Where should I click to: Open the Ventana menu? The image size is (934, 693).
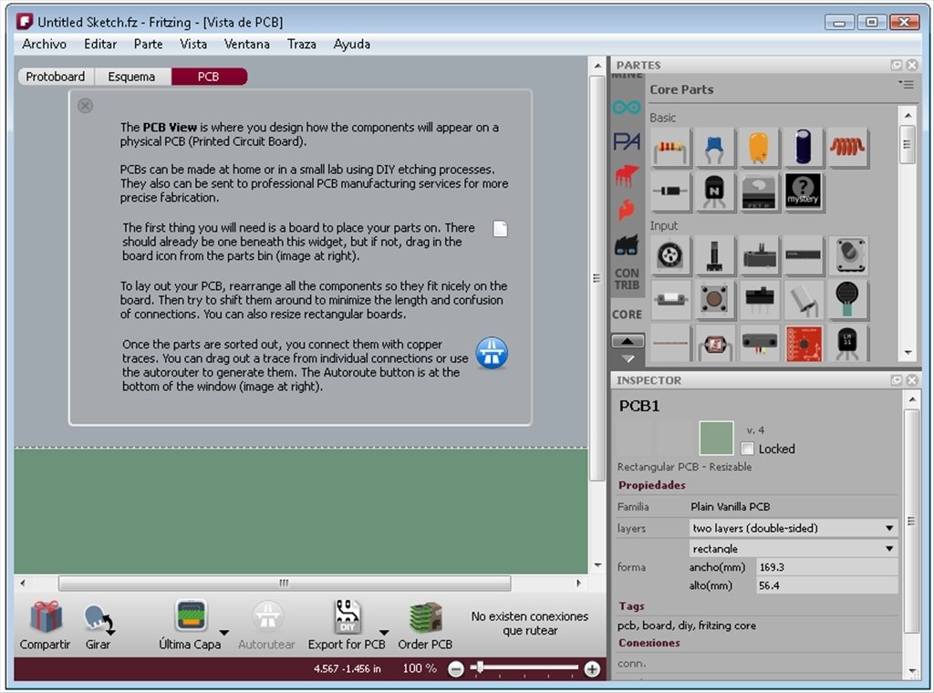pyautogui.click(x=246, y=44)
